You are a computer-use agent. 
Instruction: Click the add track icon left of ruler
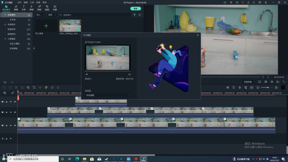coord(5,93)
